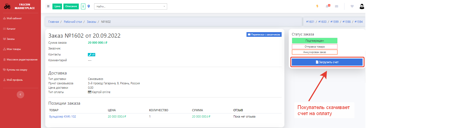Screen dimensions: 451x128
Task: Toggle the green Описание button
Action: [71, 6]
